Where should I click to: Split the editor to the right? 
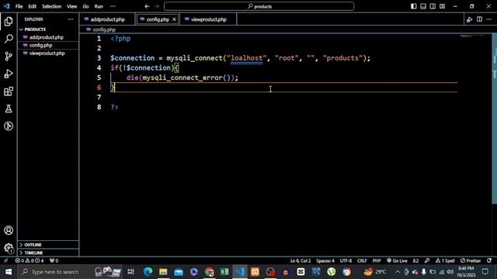point(479,19)
